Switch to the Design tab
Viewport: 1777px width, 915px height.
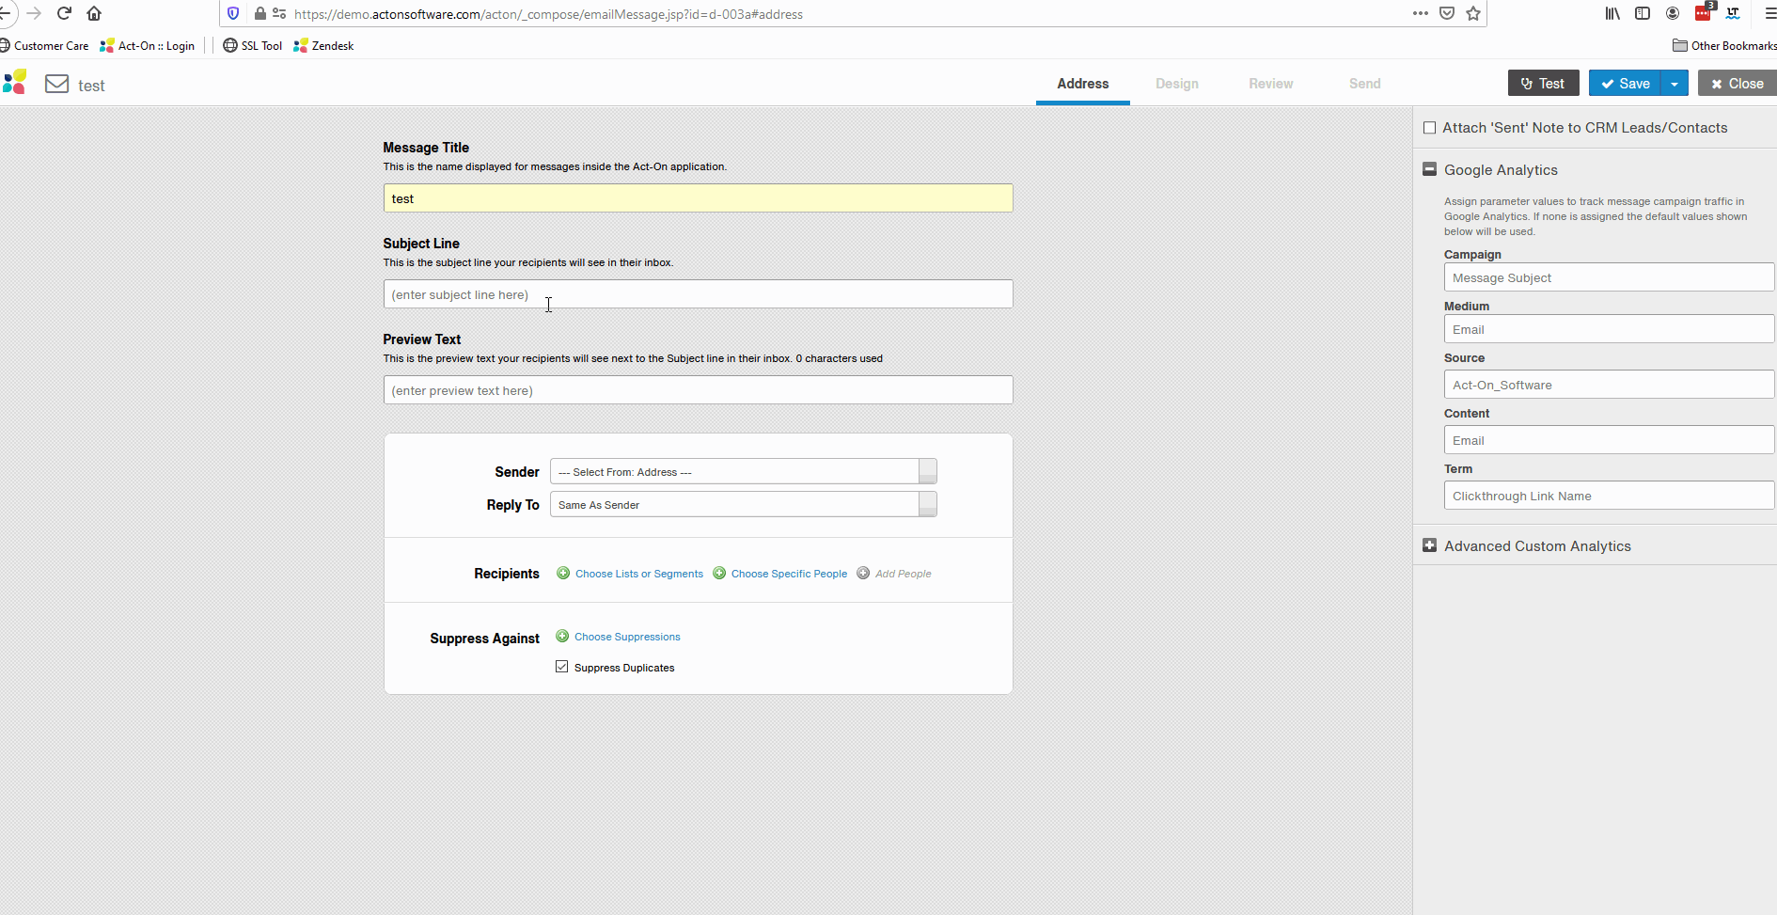click(1176, 84)
